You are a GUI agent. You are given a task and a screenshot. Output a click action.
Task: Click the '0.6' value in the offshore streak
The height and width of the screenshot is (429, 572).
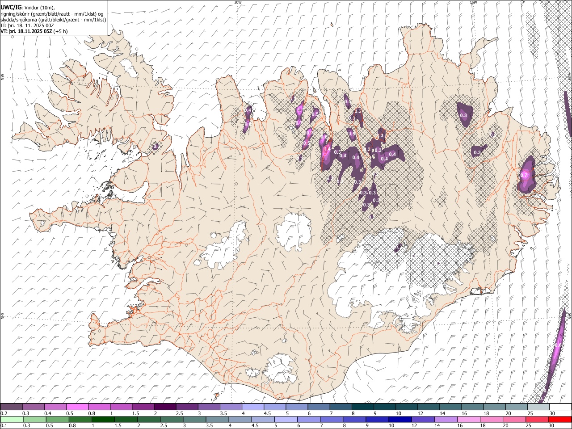557,345
